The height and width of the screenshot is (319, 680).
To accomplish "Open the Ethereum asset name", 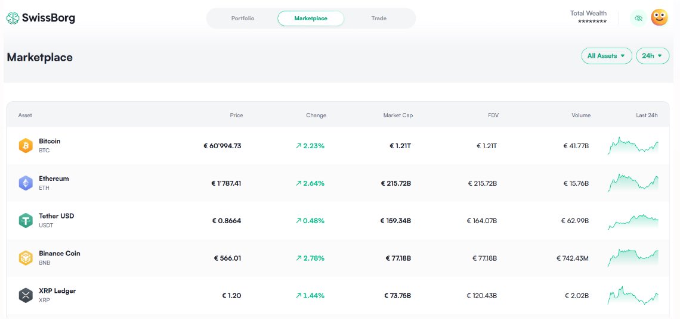I will pos(54,179).
